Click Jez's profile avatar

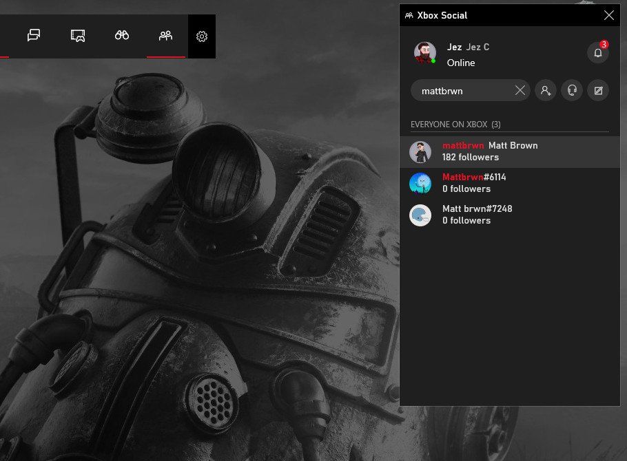pos(424,52)
